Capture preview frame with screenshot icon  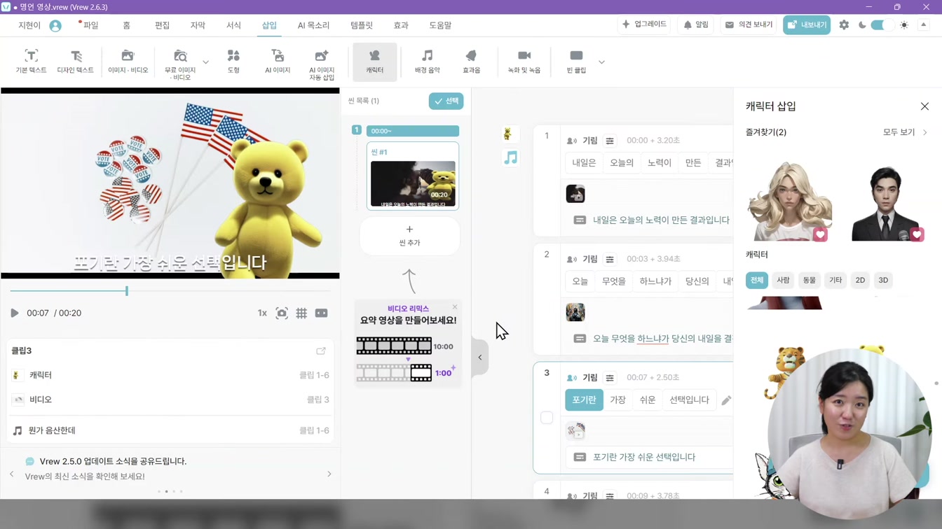click(x=282, y=313)
